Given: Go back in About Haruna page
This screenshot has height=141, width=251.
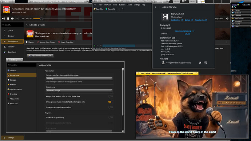Looking at the screenshot, I should pyautogui.click(x=155, y=7).
